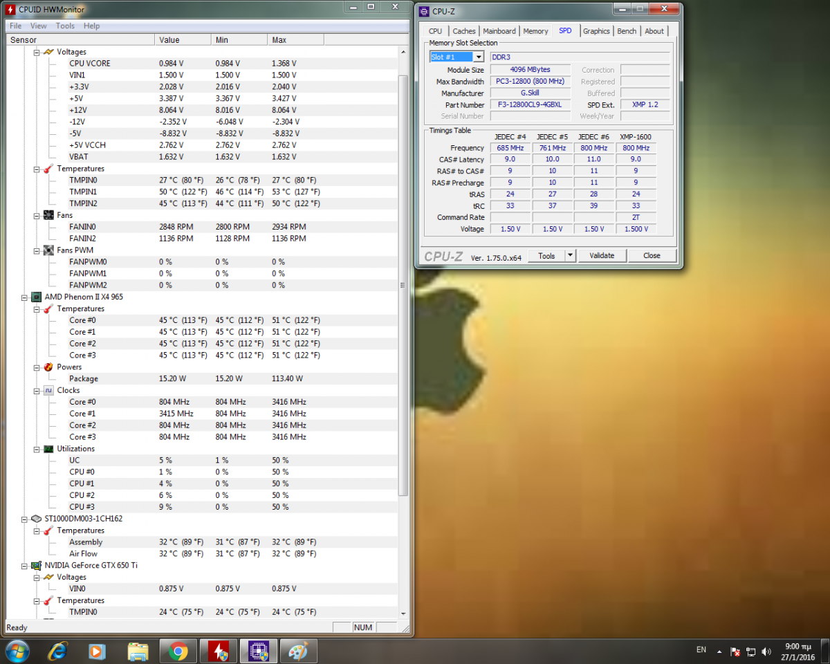
Task: Switch to the Bench tab in CPU-Z
Action: (627, 31)
